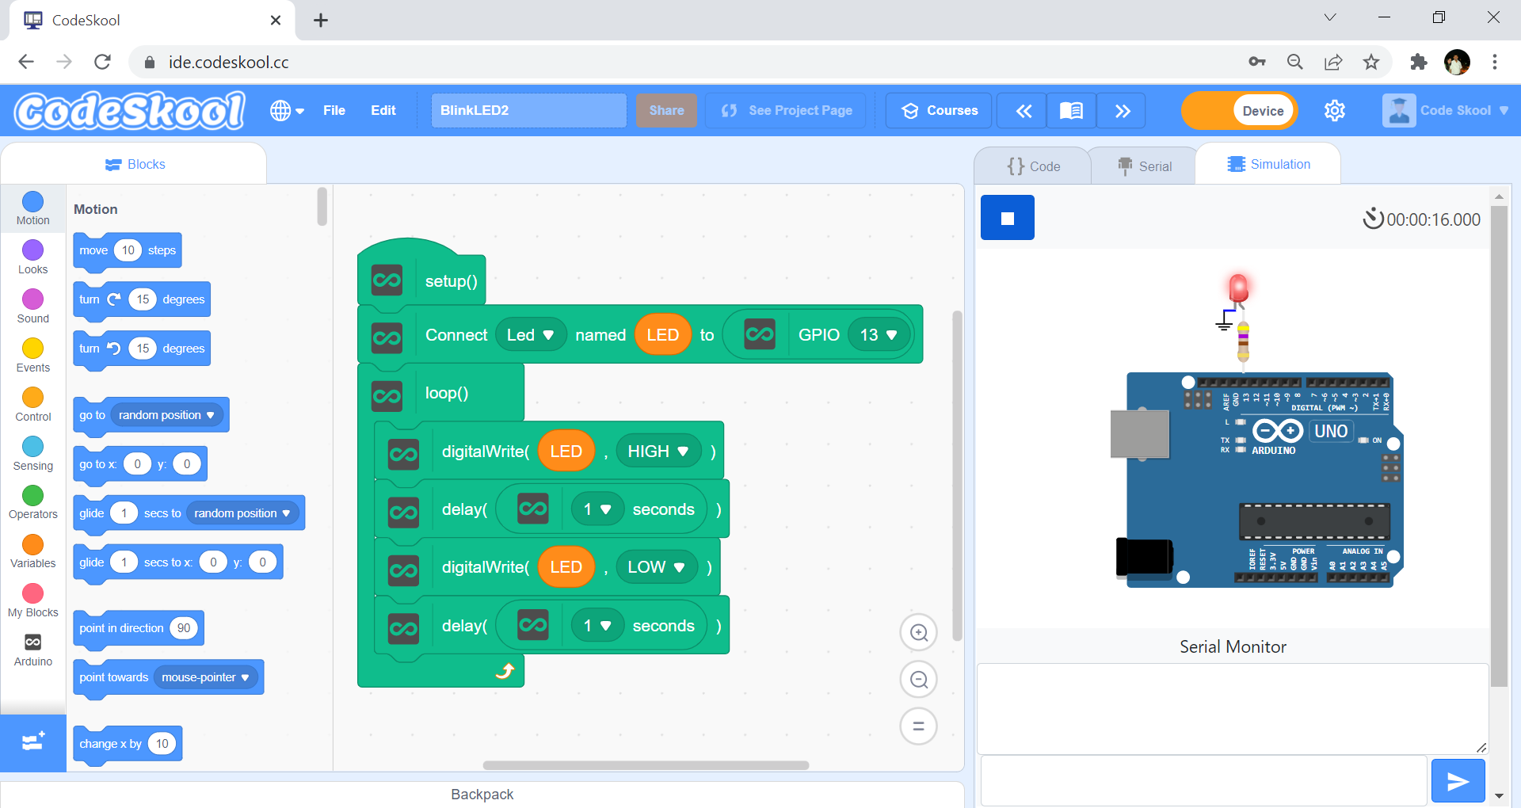
Task: Send a message in the Serial Monitor
Action: click(1458, 781)
